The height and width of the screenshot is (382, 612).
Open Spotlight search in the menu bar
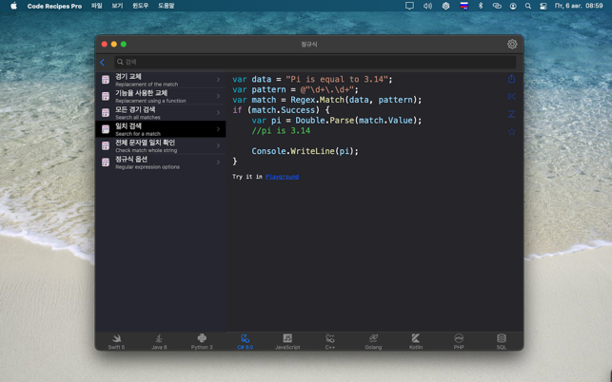click(528, 6)
